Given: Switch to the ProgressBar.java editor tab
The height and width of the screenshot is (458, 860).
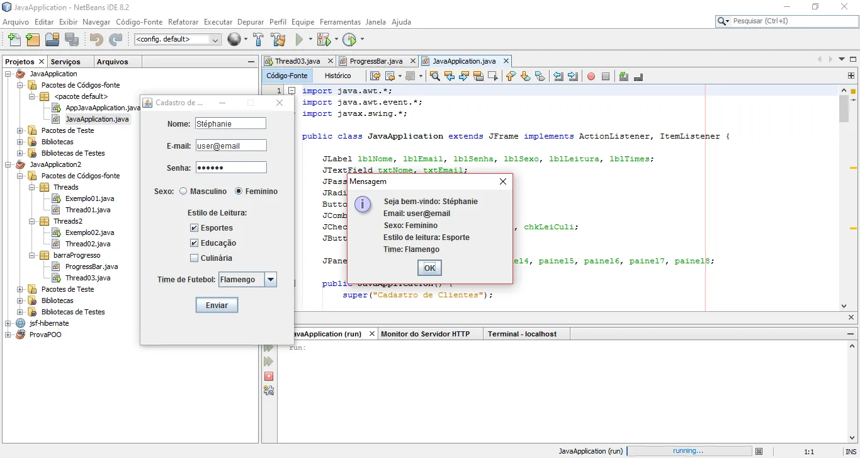Looking at the screenshot, I should tap(376, 61).
